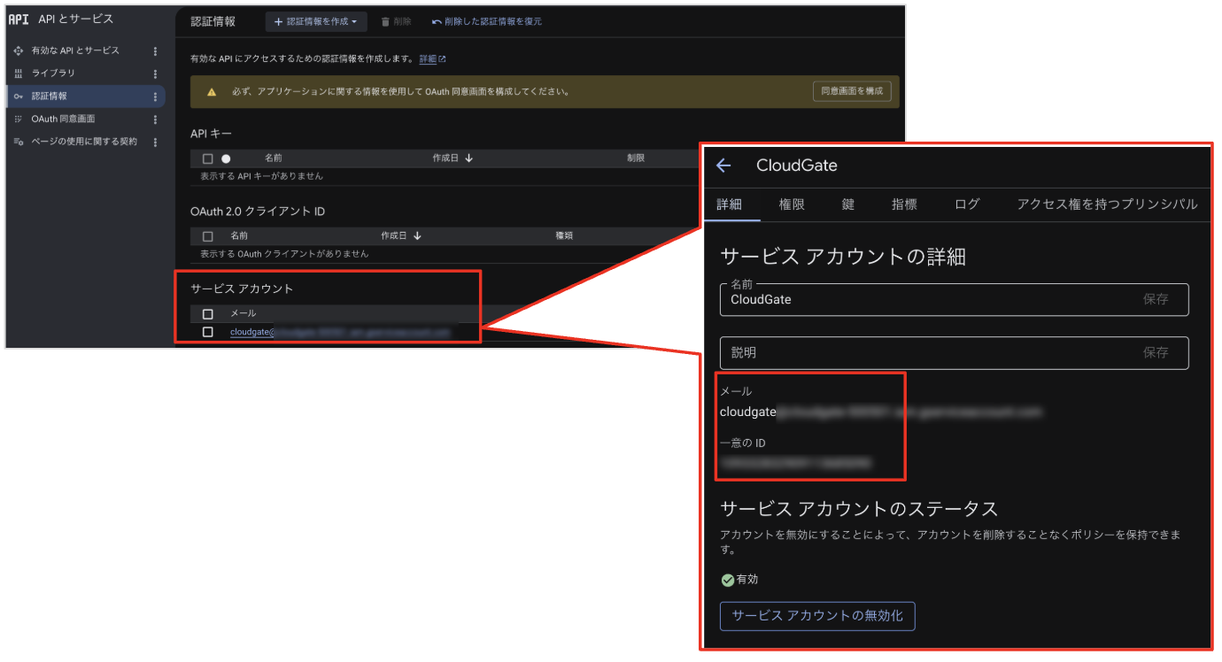Click the API logo icon in sidebar header
This screenshot has height=662, width=1222.
pyautogui.click(x=19, y=19)
